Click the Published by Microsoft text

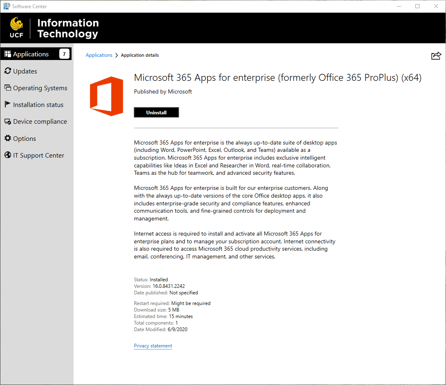tap(163, 91)
